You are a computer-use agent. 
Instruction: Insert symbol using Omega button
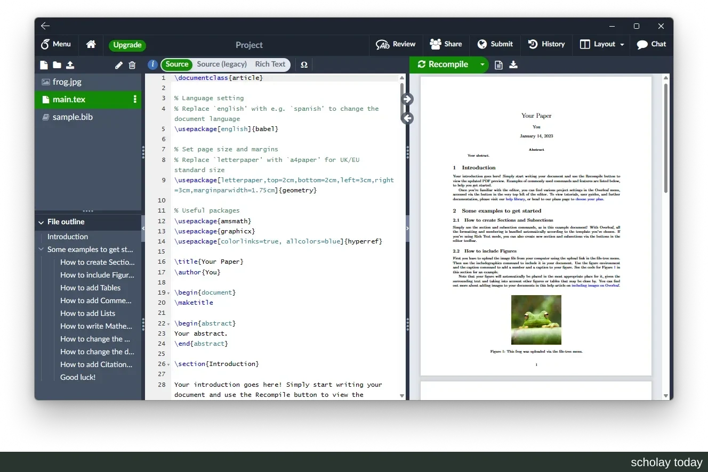click(304, 64)
